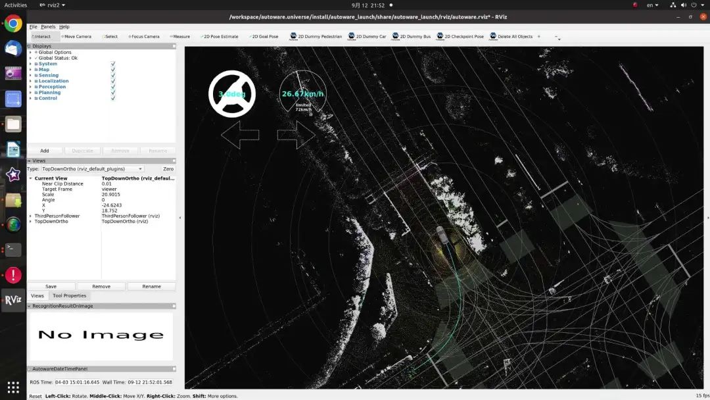Open the system power menu
The width and height of the screenshot is (710, 400).
(x=697, y=5)
